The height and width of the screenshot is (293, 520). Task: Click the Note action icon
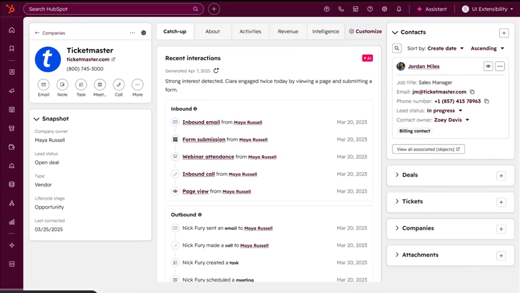pos(62,85)
